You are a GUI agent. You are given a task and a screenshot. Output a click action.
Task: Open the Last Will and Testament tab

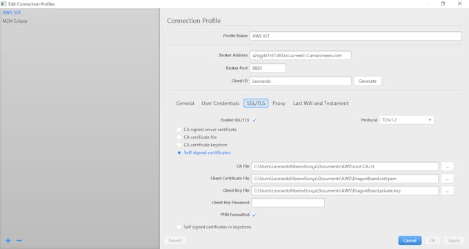click(321, 103)
